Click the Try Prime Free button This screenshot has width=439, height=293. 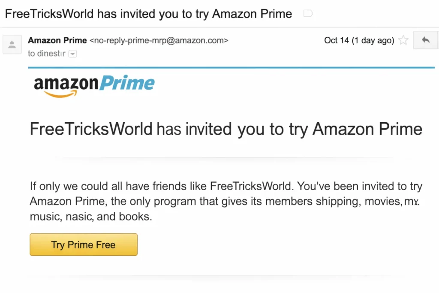pos(84,245)
